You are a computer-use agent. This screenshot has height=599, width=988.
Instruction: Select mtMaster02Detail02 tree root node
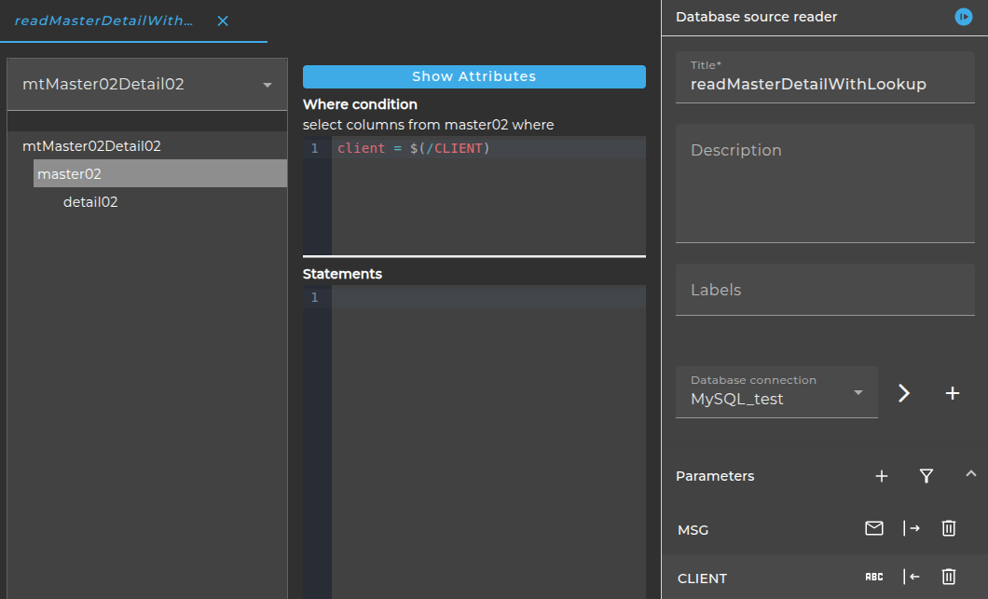(x=91, y=146)
